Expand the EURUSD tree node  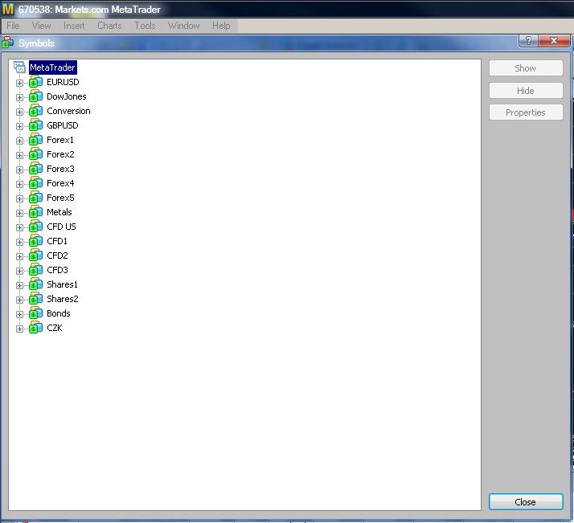(19, 83)
